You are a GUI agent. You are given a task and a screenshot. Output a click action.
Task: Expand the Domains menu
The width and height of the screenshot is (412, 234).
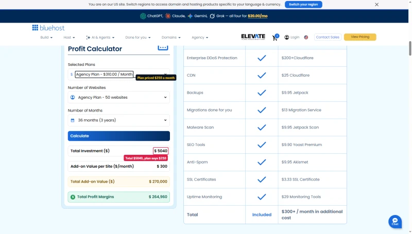(171, 37)
